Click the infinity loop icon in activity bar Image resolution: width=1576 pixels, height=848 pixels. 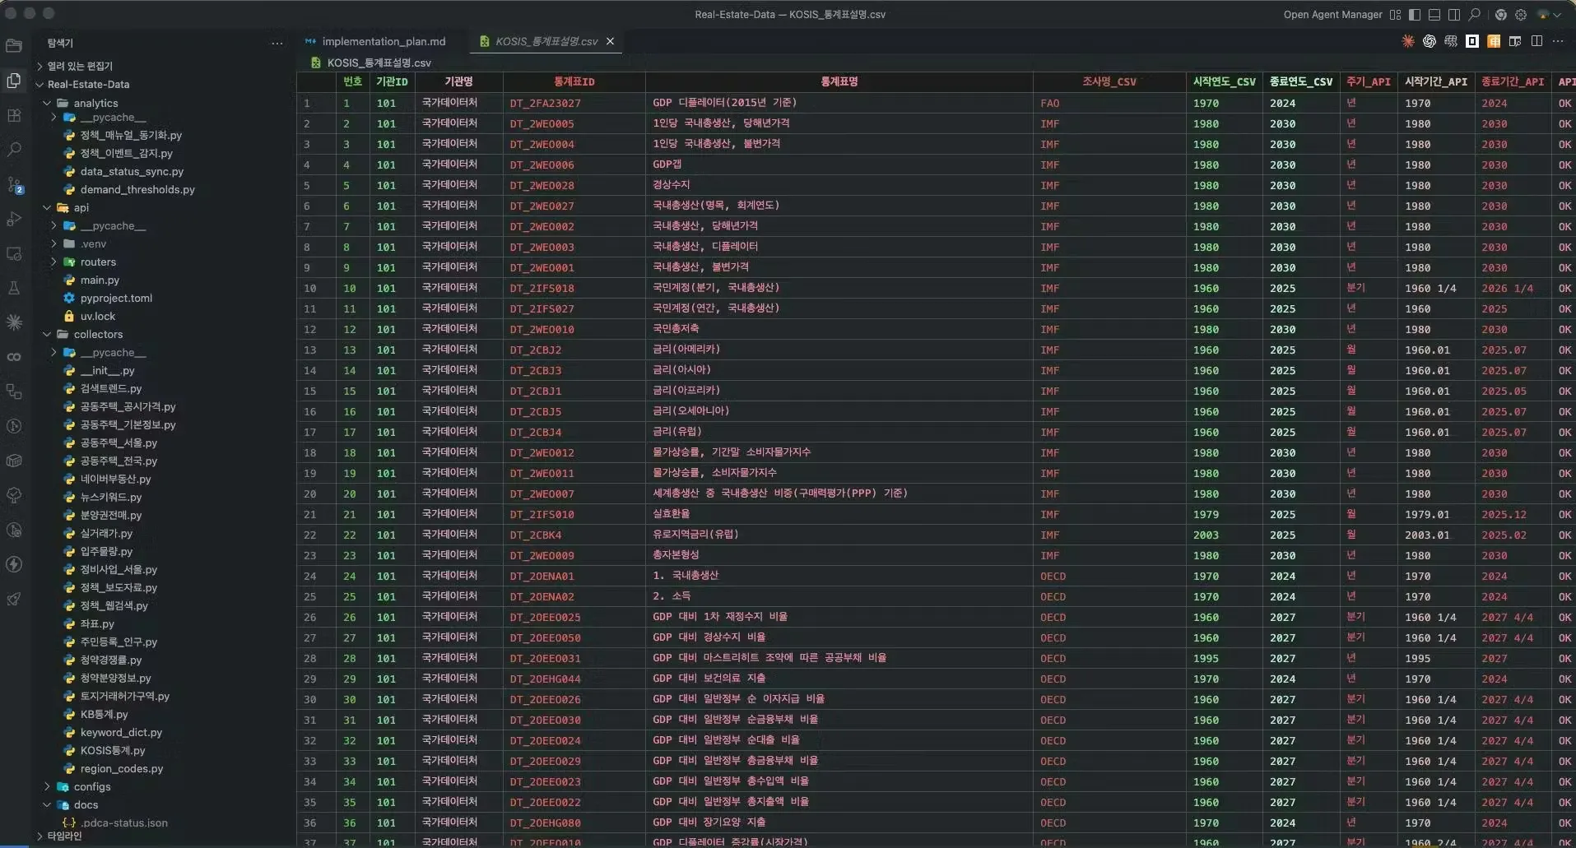click(14, 357)
